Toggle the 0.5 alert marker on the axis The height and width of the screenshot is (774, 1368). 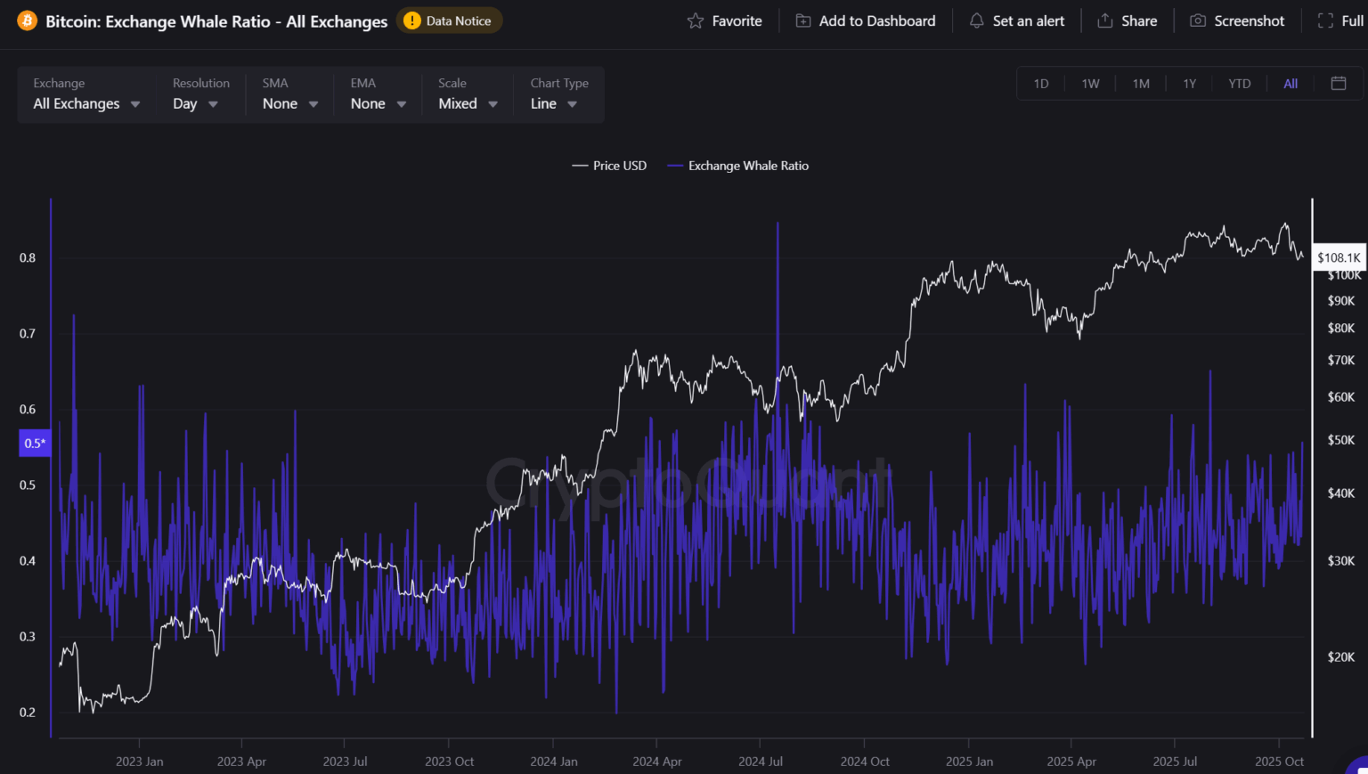pos(34,443)
